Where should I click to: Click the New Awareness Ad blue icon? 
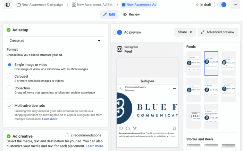coord(124,5)
